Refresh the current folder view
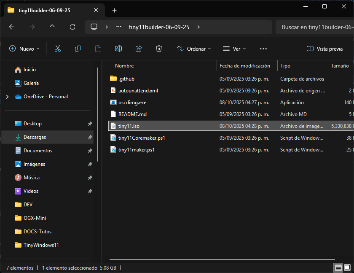This screenshot has height=273, width=354. (x=72, y=27)
